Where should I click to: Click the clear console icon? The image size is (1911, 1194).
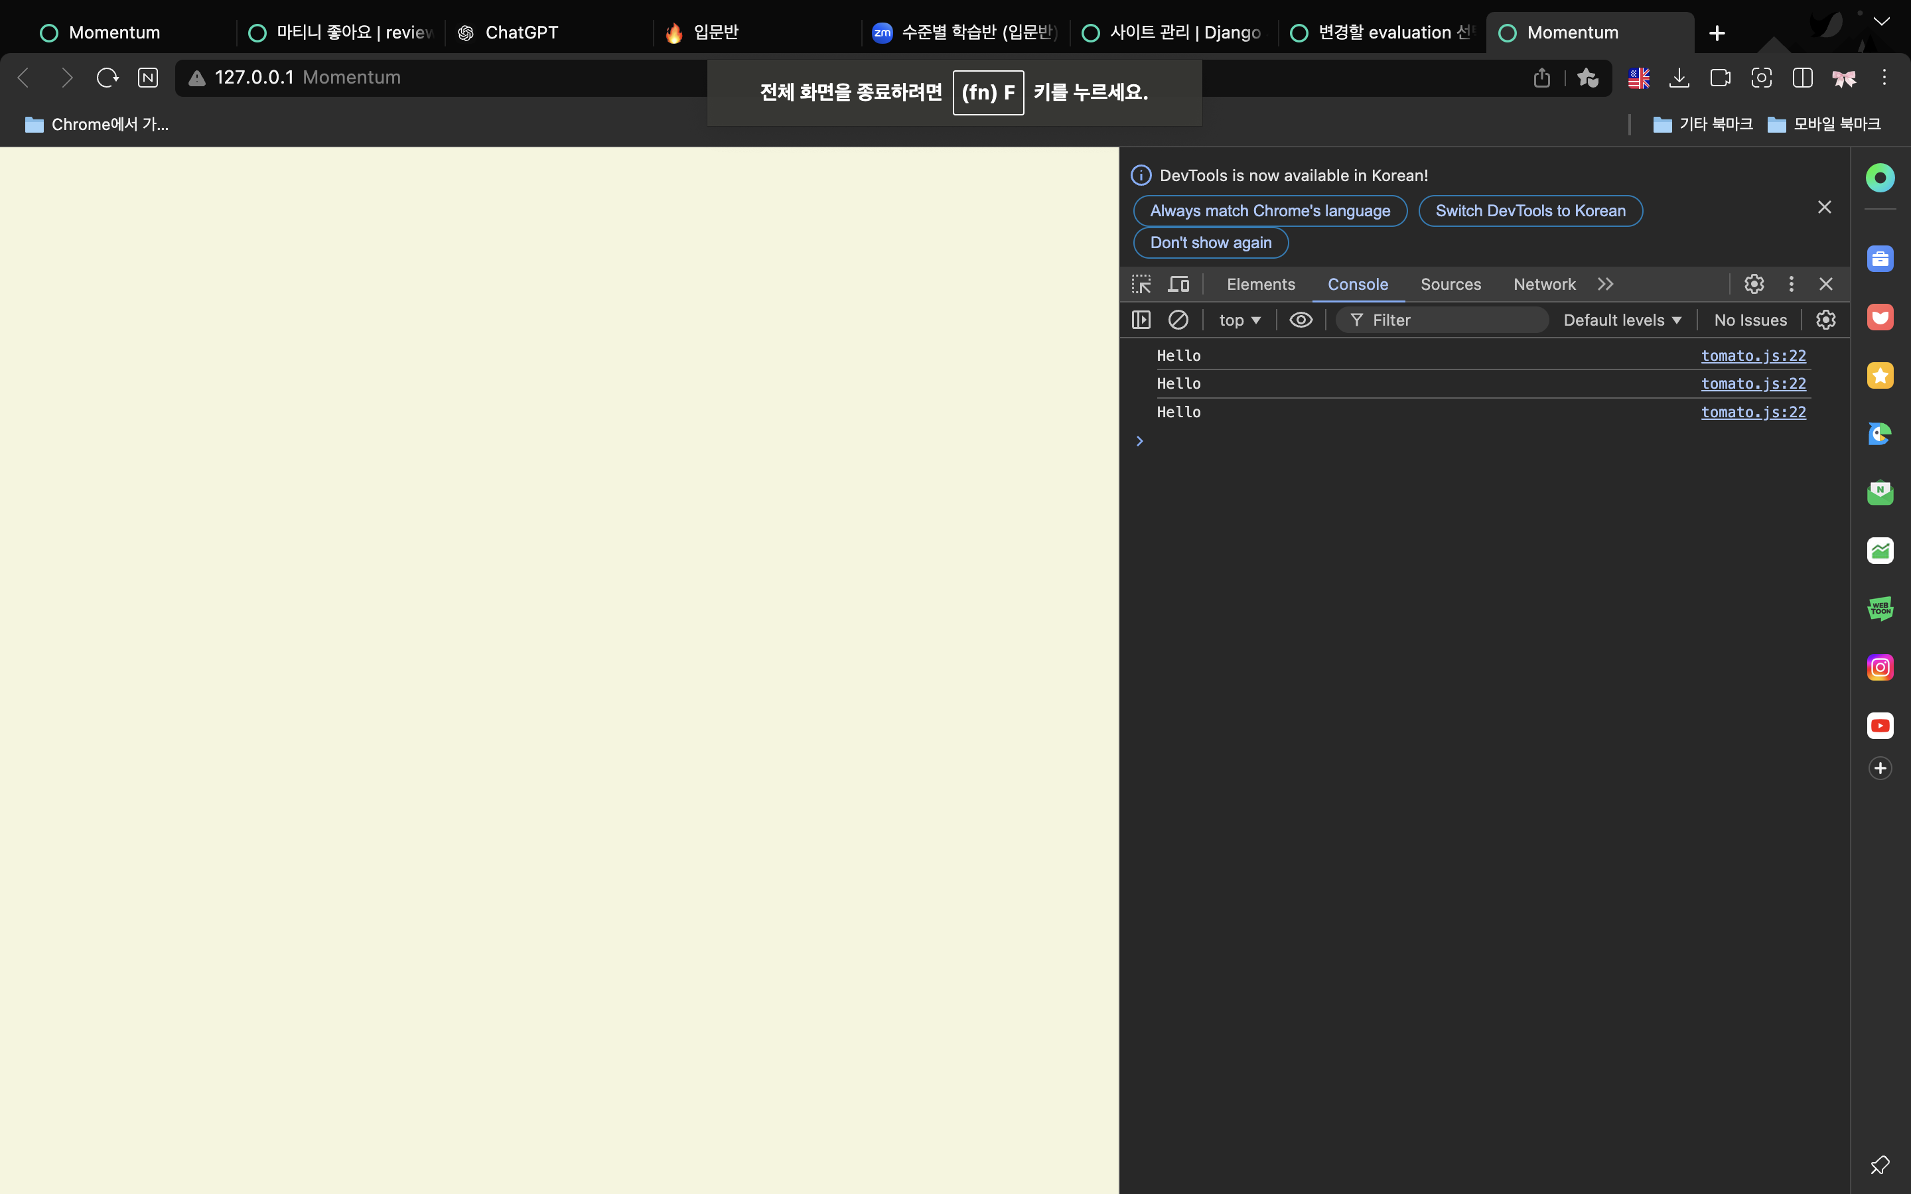coord(1178,319)
